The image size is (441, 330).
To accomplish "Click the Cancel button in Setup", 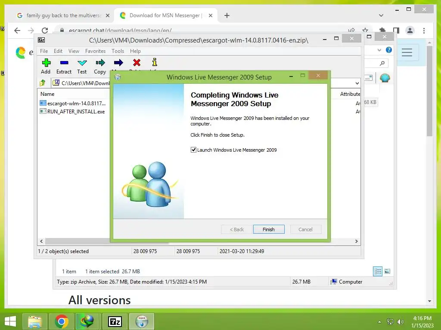I will pyautogui.click(x=305, y=229).
